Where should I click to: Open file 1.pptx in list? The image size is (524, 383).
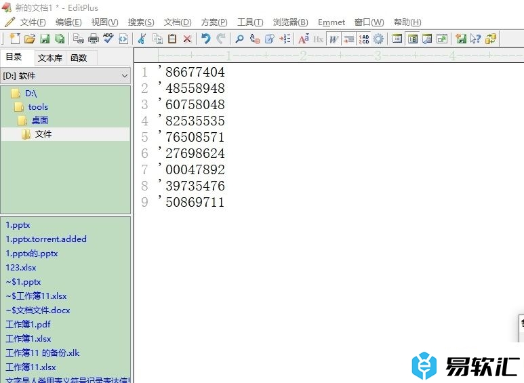click(x=18, y=225)
